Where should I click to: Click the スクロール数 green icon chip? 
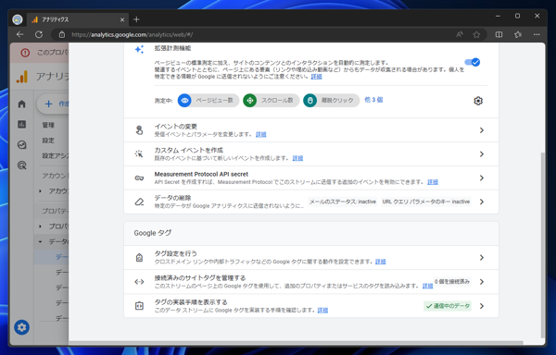point(271,101)
